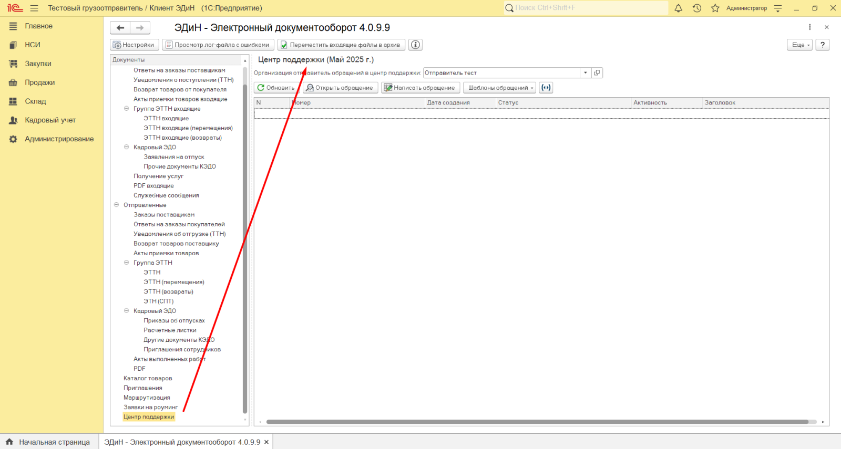Open Кадровый учет section in sidebar
The width and height of the screenshot is (841, 449).
[50, 120]
